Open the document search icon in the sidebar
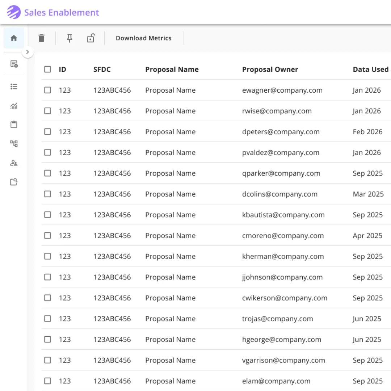This screenshot has width=391, height=391. (x=14, y=182)
